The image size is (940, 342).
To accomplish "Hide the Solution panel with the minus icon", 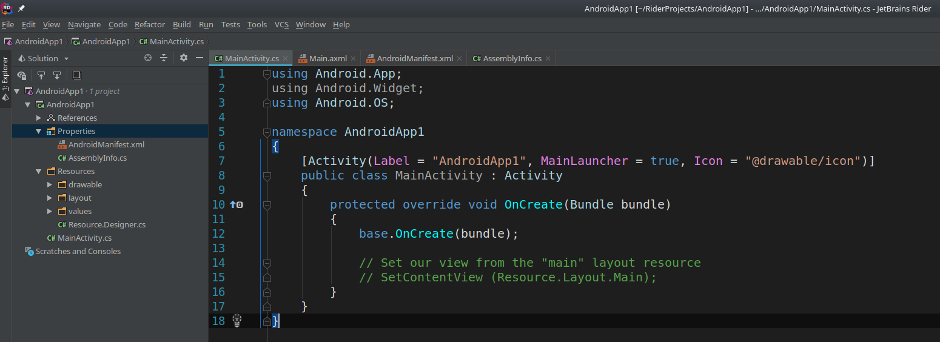I will click(200, 58).
